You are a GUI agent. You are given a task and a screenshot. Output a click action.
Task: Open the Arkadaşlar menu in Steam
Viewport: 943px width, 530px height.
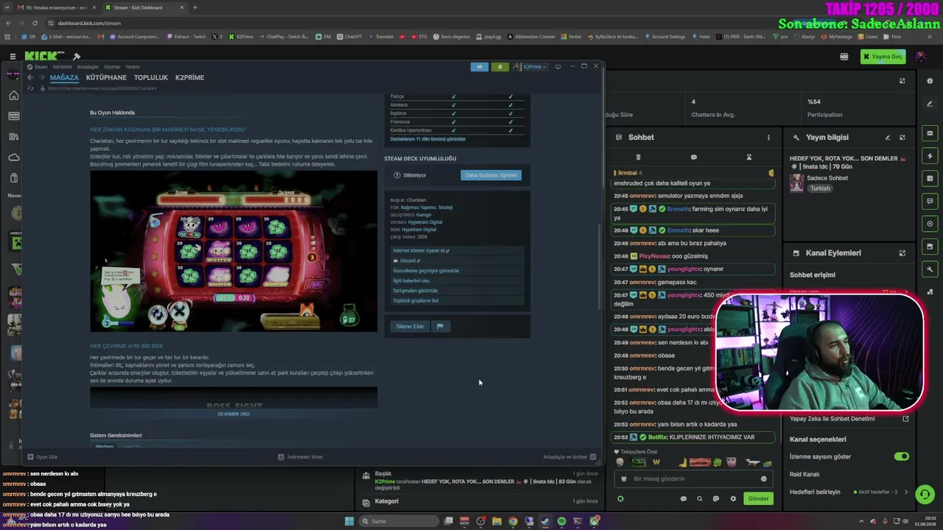click(x=88, y=67)
